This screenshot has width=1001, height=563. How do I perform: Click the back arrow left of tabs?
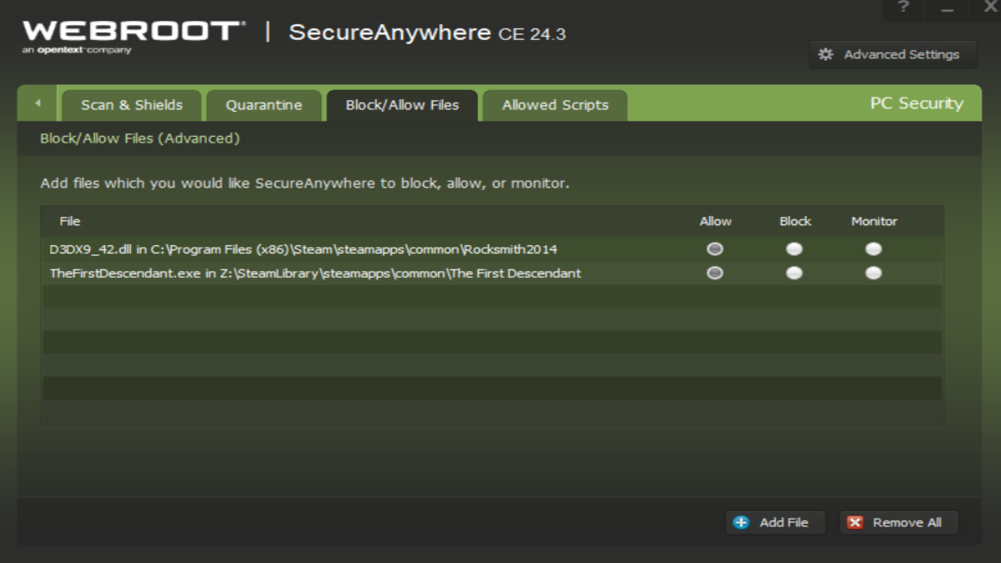pos(38,103)
